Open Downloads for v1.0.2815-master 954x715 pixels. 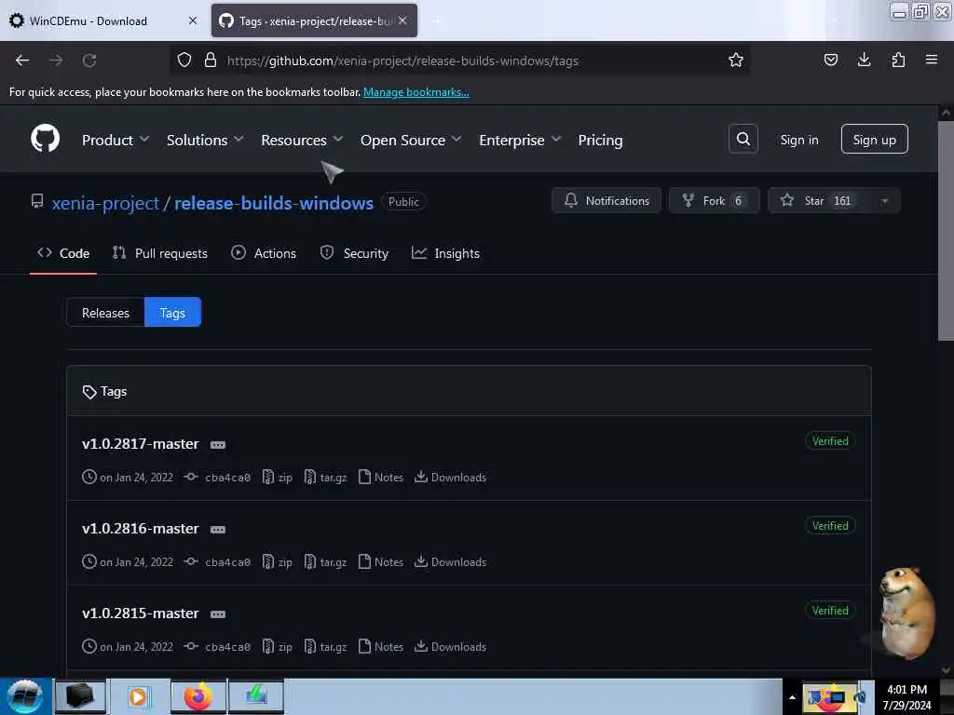pyautogui.click(x=450, y=646)
